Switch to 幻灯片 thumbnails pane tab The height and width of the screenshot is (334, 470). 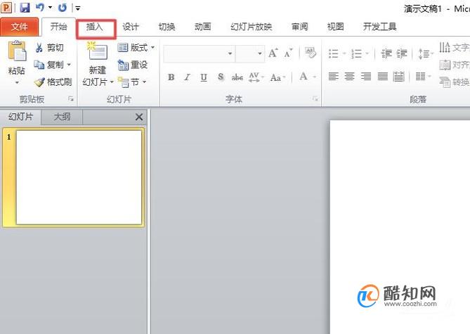pos(20,117)
